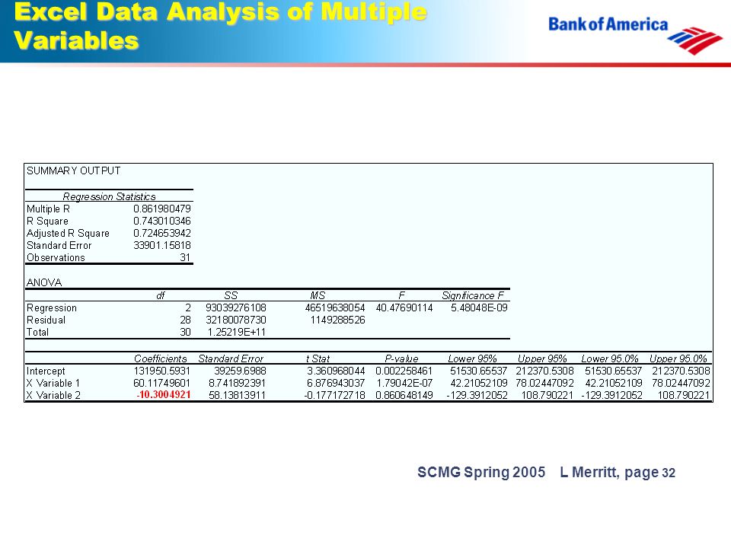
Task: Select the Multiple R value 0.861980479
Action: [x=162, y=209]
